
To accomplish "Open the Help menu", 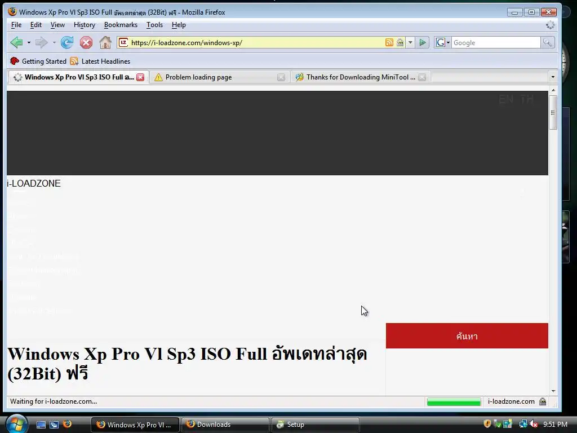I will click(179, 25).
